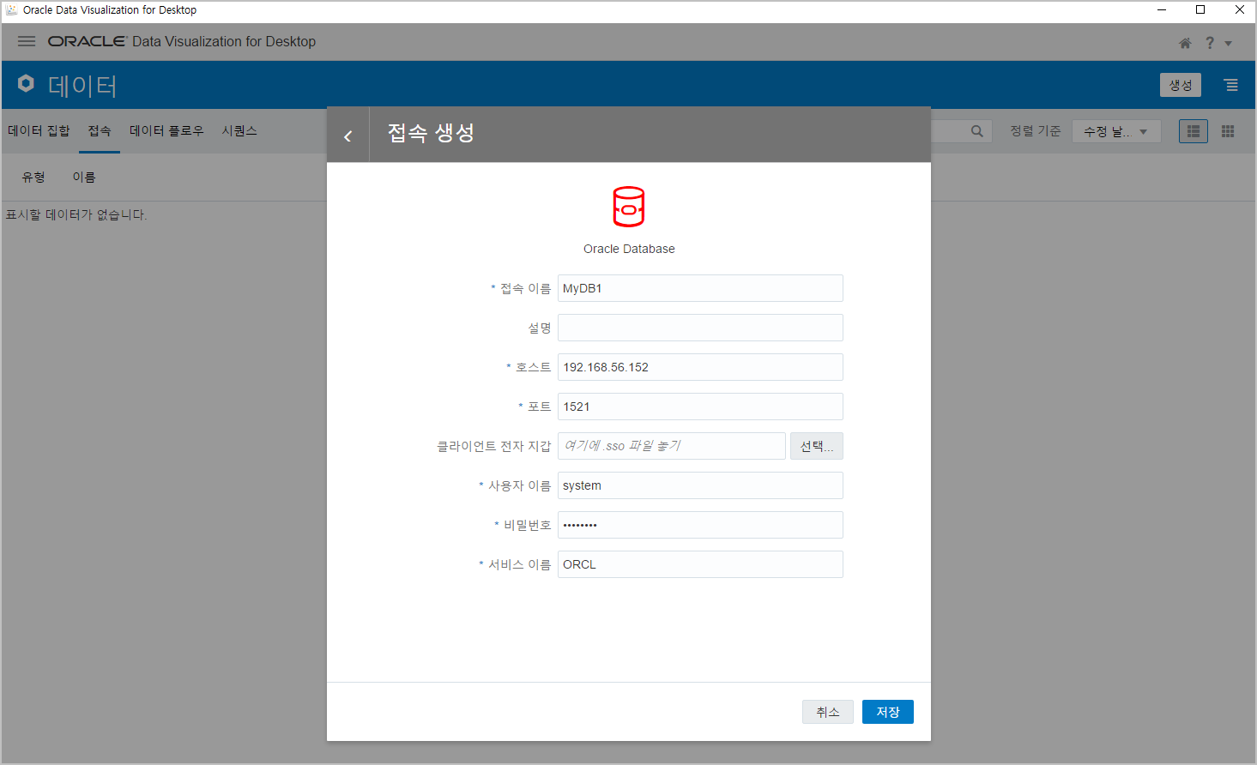Open the 데이터 플로우 tab
This screenshot has height=765, width=1257.
coord(166,130)
